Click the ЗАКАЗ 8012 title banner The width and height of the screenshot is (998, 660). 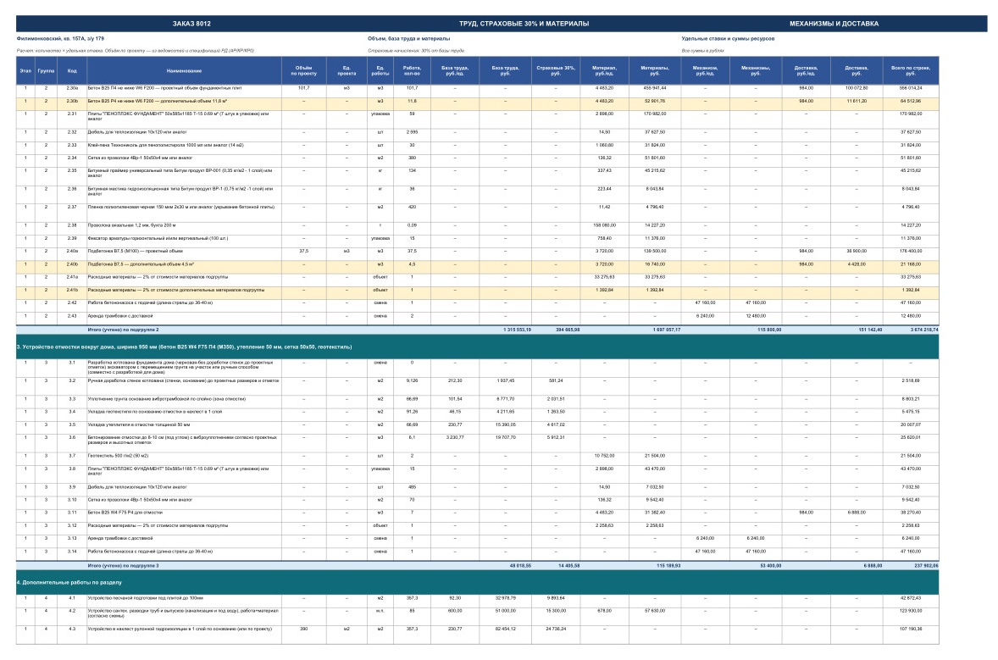coord(191,24)
